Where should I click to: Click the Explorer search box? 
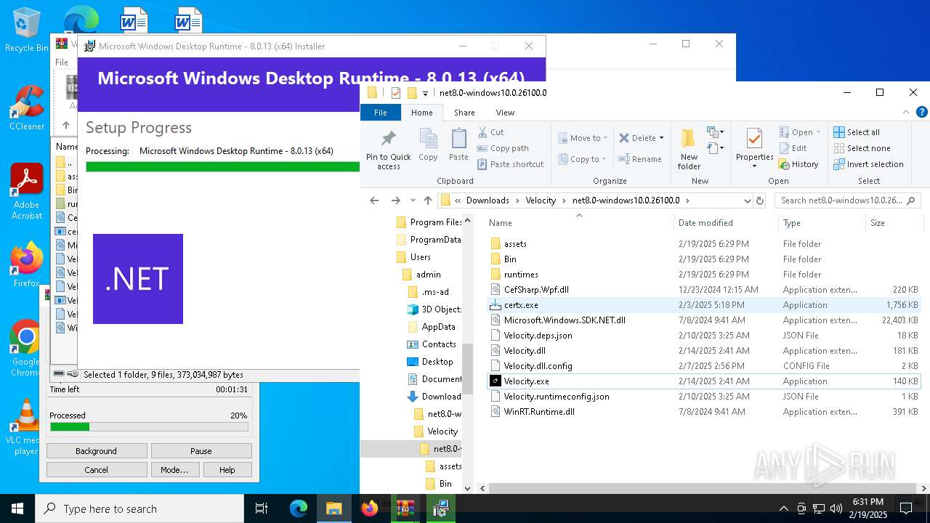[x=848, y=200]
